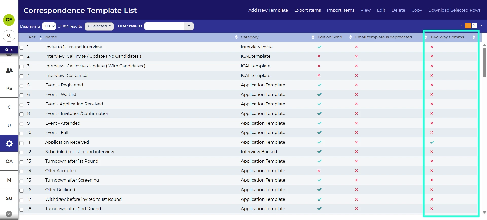Check the Offer Declined row checkbox
Image resolution: width=487 pixels, height=220 pixels.
pos(22,190)
